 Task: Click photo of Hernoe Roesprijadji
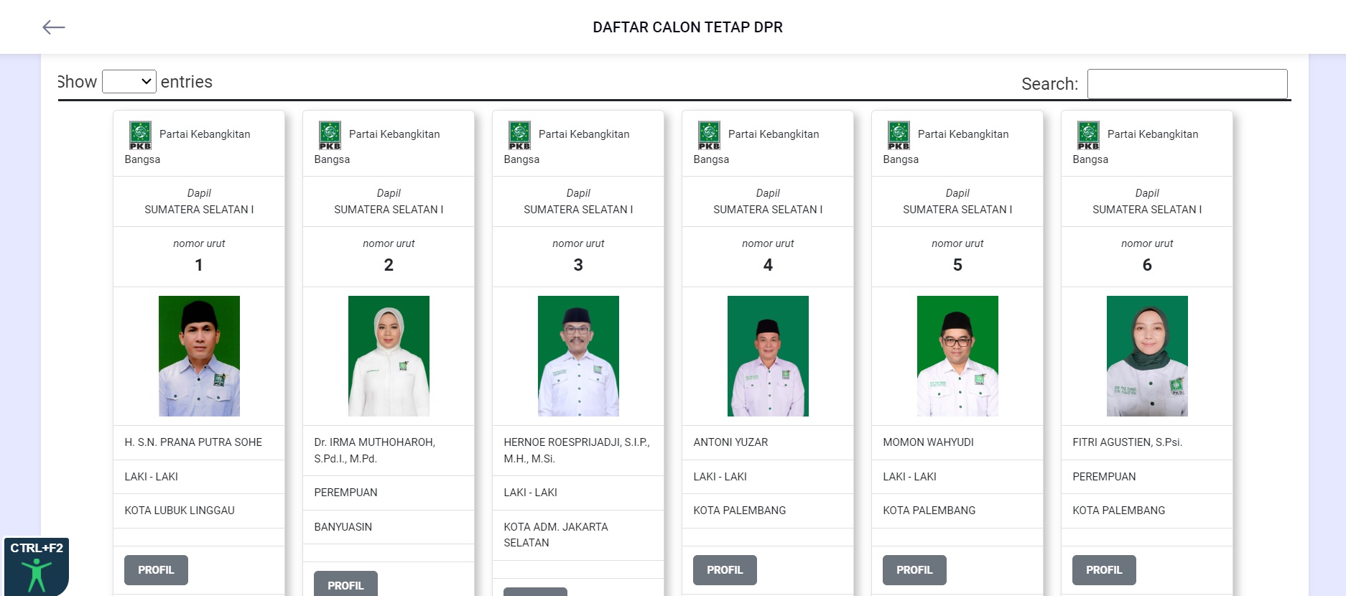click(578, 356)
